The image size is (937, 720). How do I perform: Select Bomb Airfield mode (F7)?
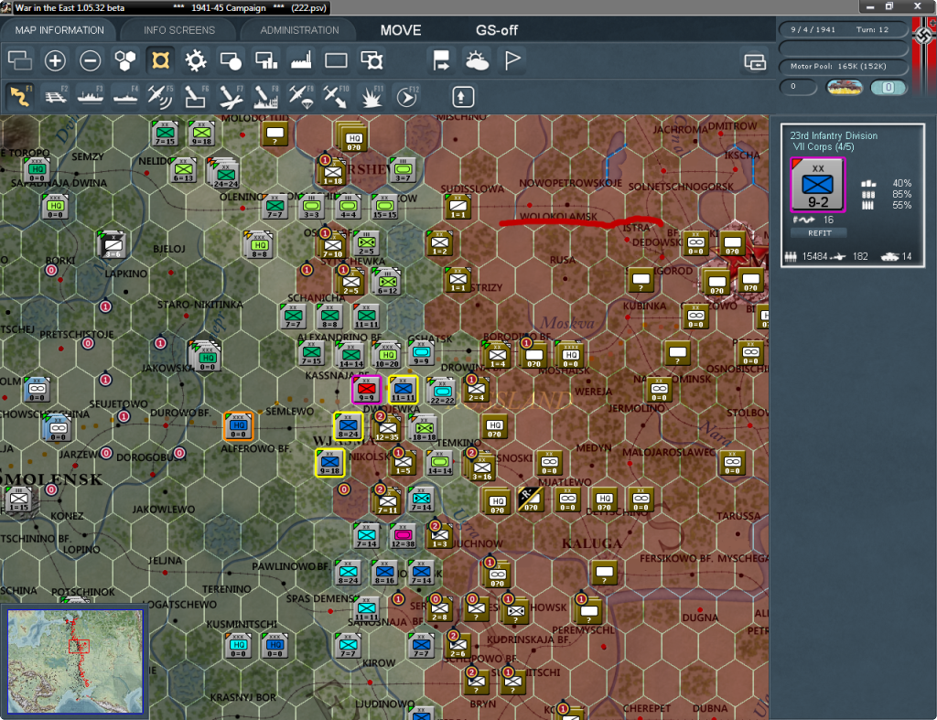(x=231, y=96)
